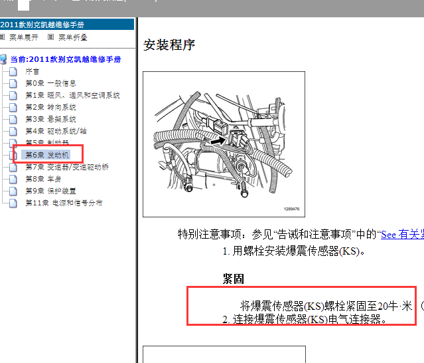Open 第9章 保护装置
This screenshot has height=363, width=424.
point(51,191)
